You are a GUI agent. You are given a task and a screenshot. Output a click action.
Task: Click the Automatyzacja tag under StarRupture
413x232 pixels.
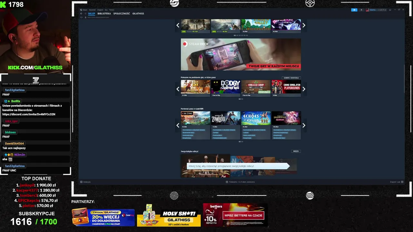point(188,135)
